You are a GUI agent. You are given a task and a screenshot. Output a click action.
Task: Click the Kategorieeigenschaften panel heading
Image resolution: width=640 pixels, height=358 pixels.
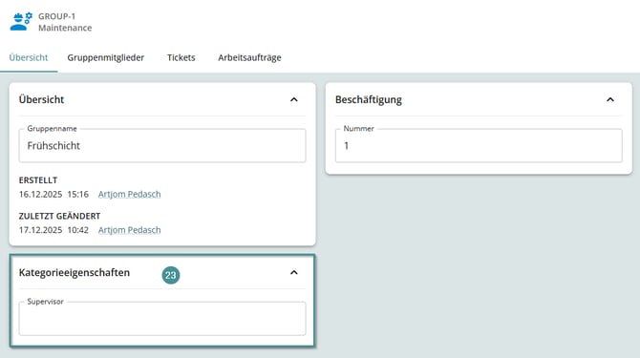pos(75,272)
